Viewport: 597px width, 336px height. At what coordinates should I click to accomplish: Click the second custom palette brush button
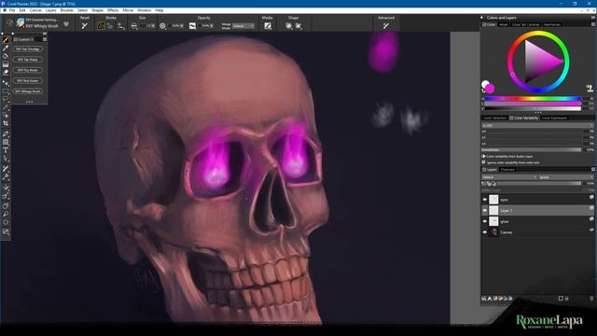click(x=28, y=60)
